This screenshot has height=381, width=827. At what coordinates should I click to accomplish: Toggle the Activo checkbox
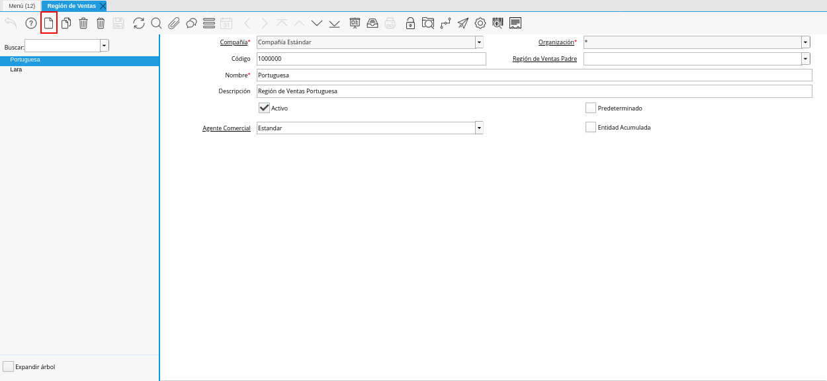tap(264, 108)
